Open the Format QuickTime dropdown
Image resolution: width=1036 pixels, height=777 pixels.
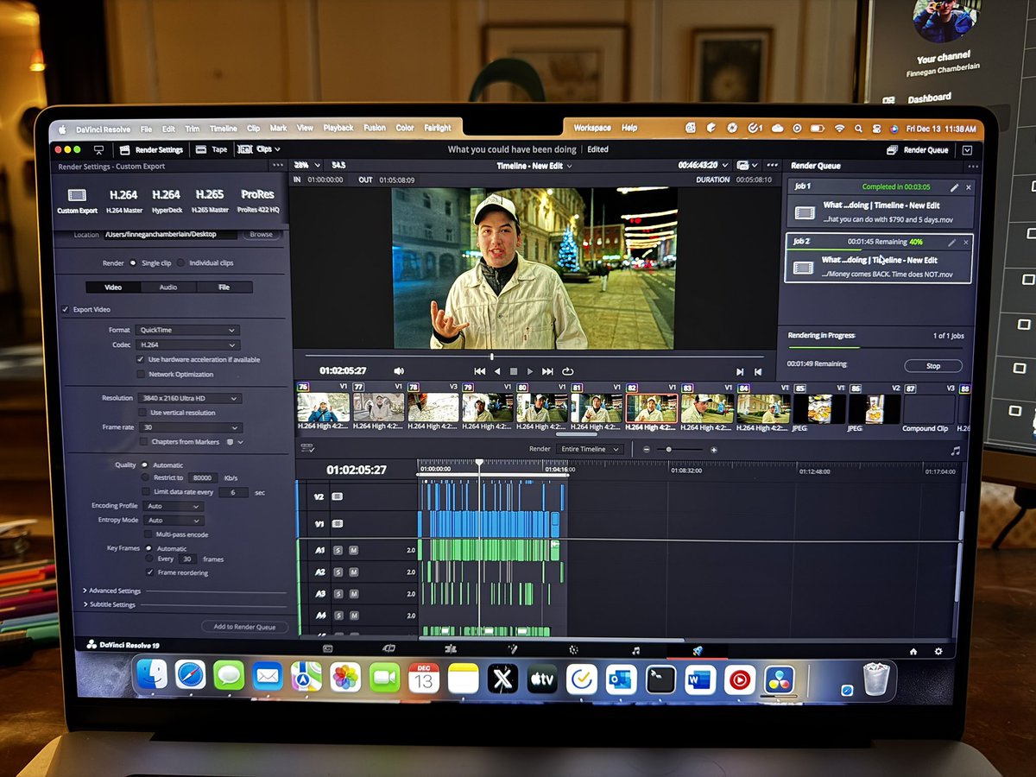[x=186, y=330]
